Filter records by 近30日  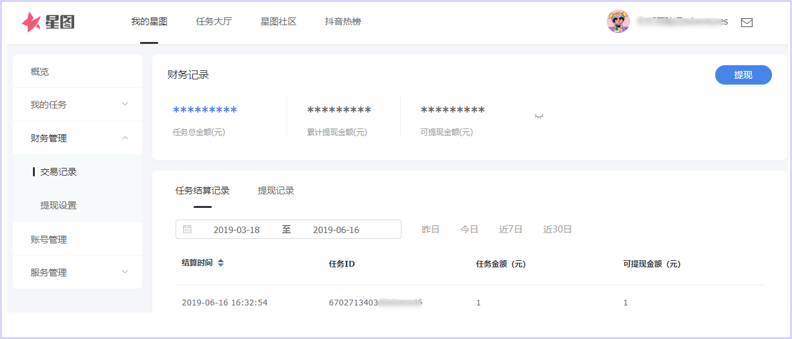coord(557,229)
